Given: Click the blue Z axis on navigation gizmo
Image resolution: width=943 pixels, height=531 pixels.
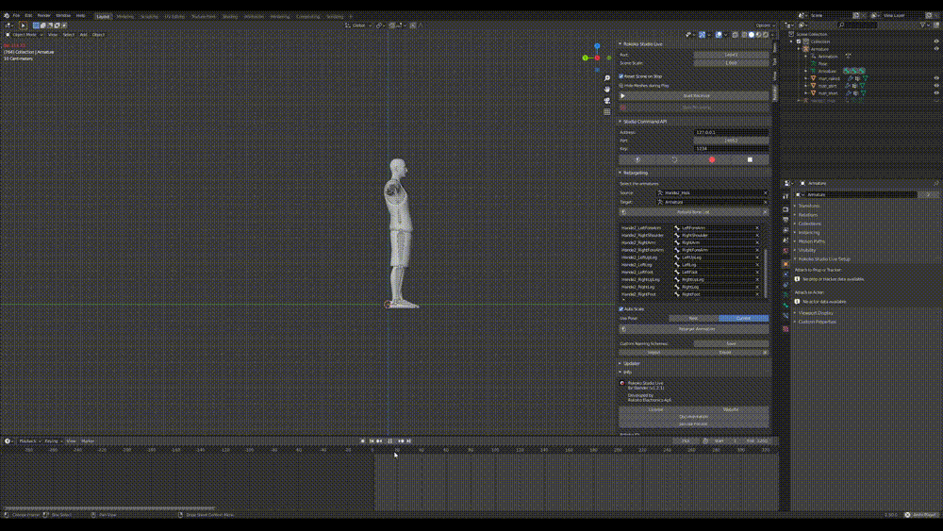Looking at the screenshot, I should (x=597, y=45).
